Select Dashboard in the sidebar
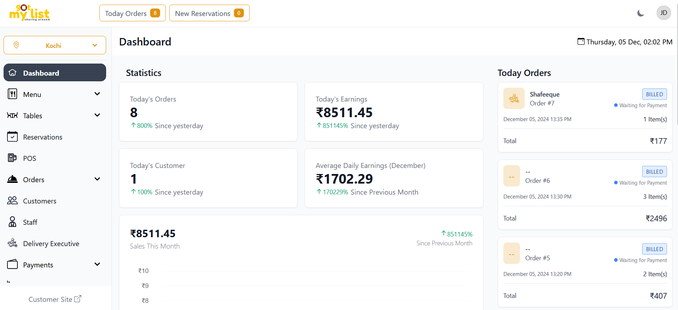 click(x=55, y=73)
